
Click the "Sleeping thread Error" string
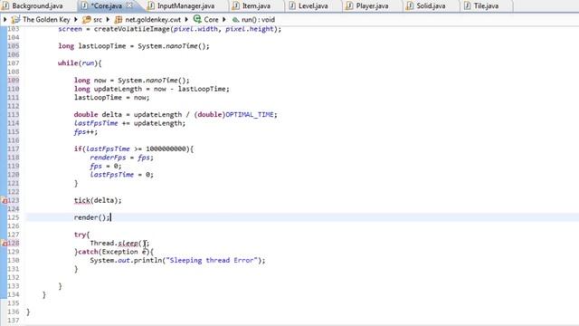(x=212, y=260)
